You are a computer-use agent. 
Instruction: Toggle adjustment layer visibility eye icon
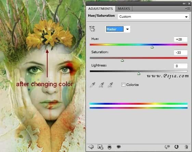tap(118, 147)
